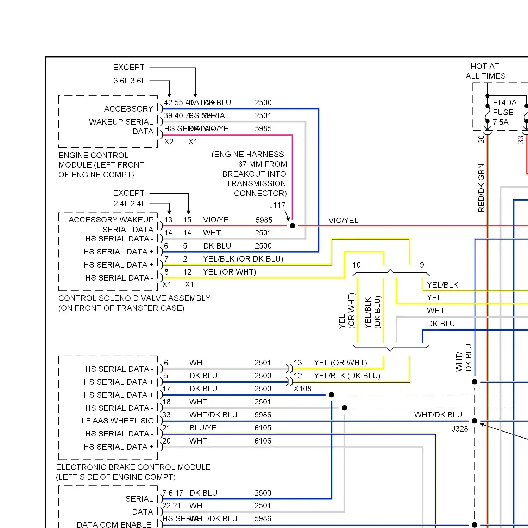
Task: Click the 'EXCEPT' label above 3.6L
Action: tap(129, 67)
